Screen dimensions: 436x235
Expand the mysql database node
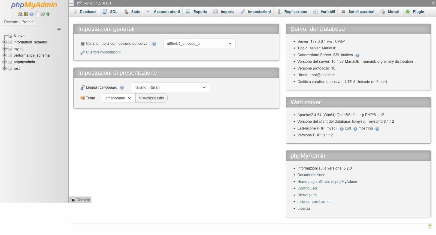[4, 49]
